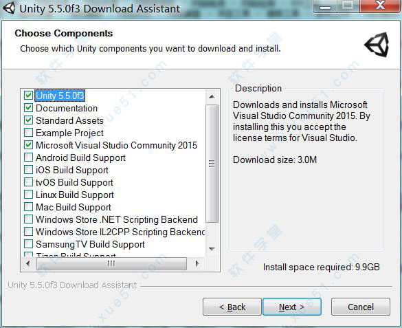This screenshot has width=402, height=328.
Task: Uncheck the Documentation component
Action: [28, 108]
